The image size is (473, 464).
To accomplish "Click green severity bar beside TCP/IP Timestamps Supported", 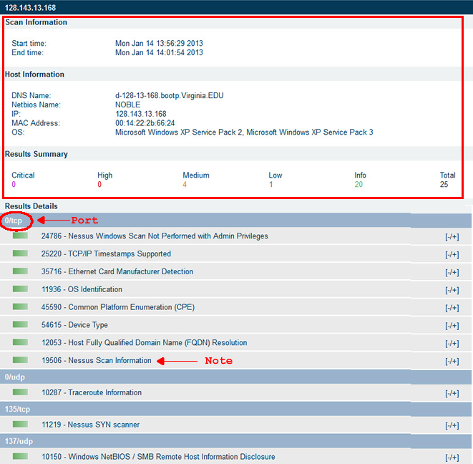I will click(x=20, y=253).
